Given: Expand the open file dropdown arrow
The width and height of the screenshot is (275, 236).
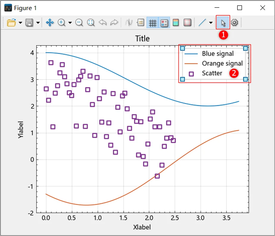Looking at the screenshot, I should 20,23.
